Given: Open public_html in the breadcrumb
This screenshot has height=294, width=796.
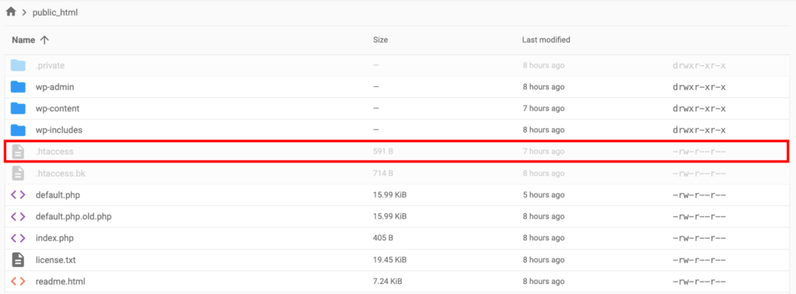Looking at the screenshot, I should (x=55, y=12).
